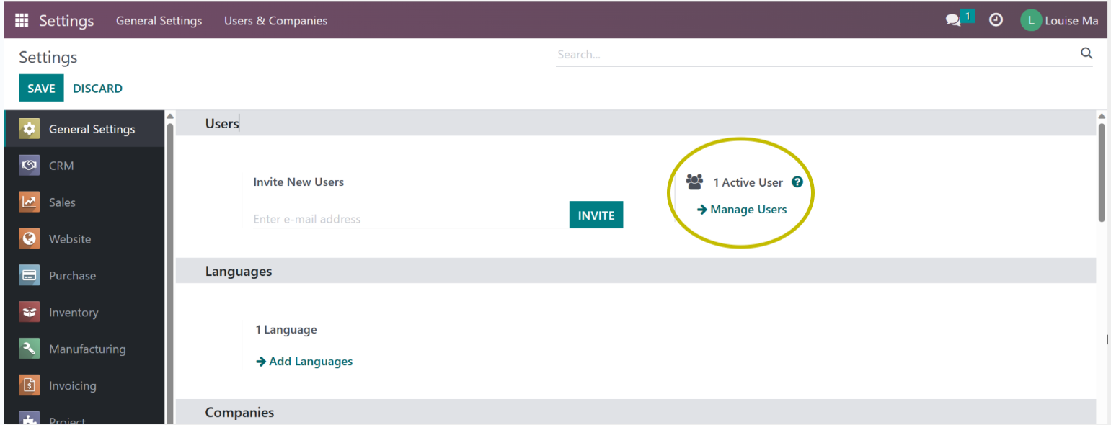This screenshot has height=425, width=1111.
Task: Select the CRM handshake icon
Action: point(30,166)
